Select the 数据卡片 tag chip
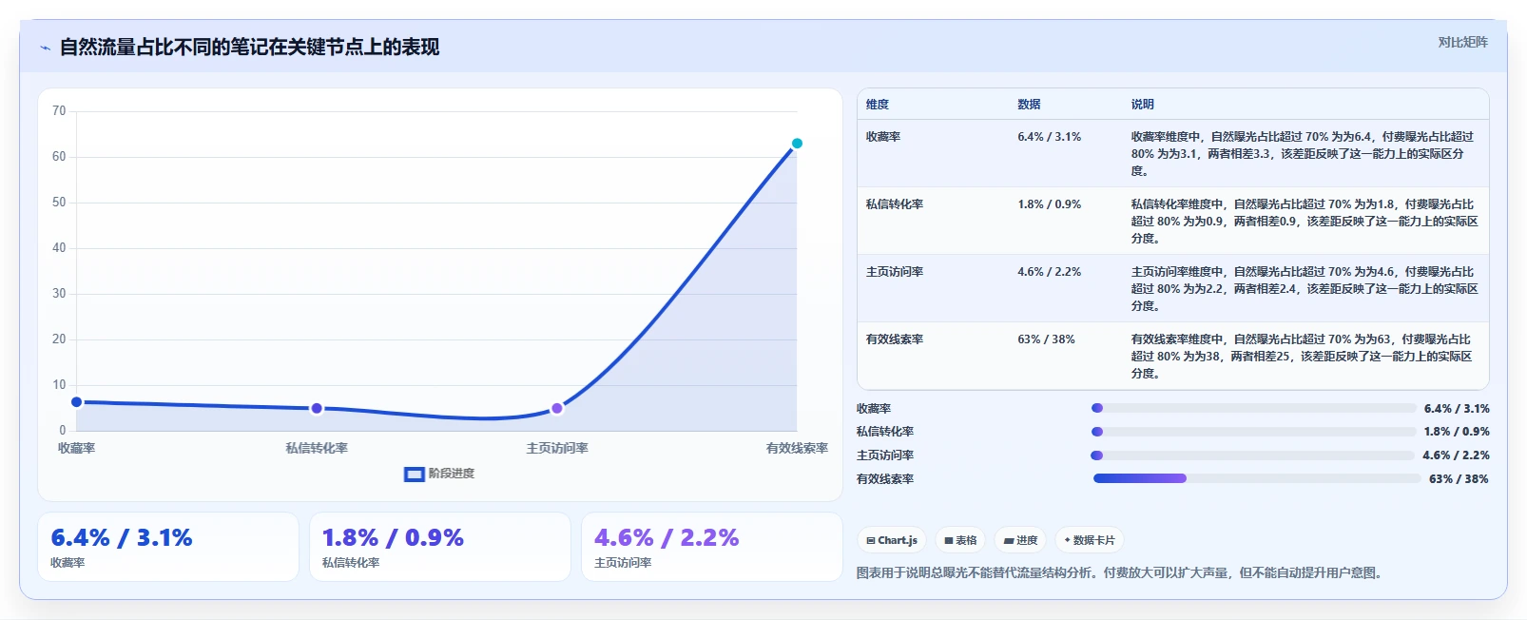The width and height of the screenshot is (1527, 620). click(1090, 540)
